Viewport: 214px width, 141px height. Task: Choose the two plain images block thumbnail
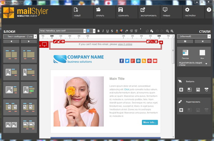point(11,125)
